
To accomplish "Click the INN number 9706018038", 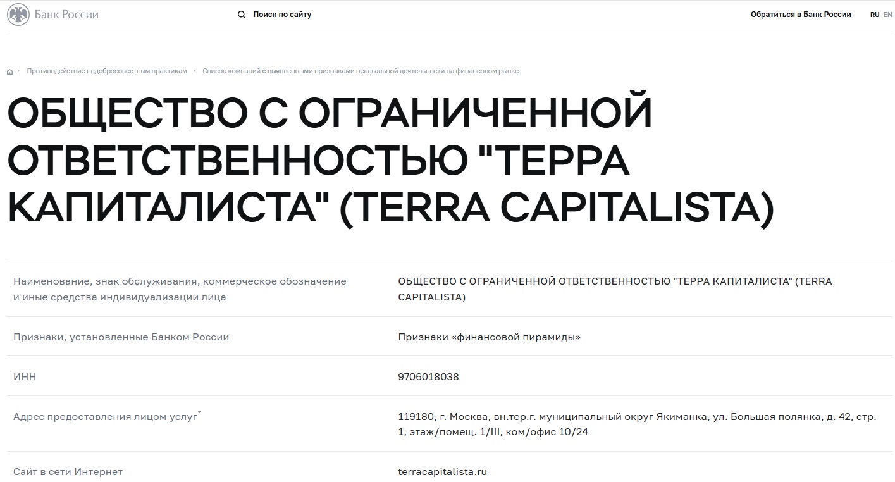I will [x=428, y=376].
